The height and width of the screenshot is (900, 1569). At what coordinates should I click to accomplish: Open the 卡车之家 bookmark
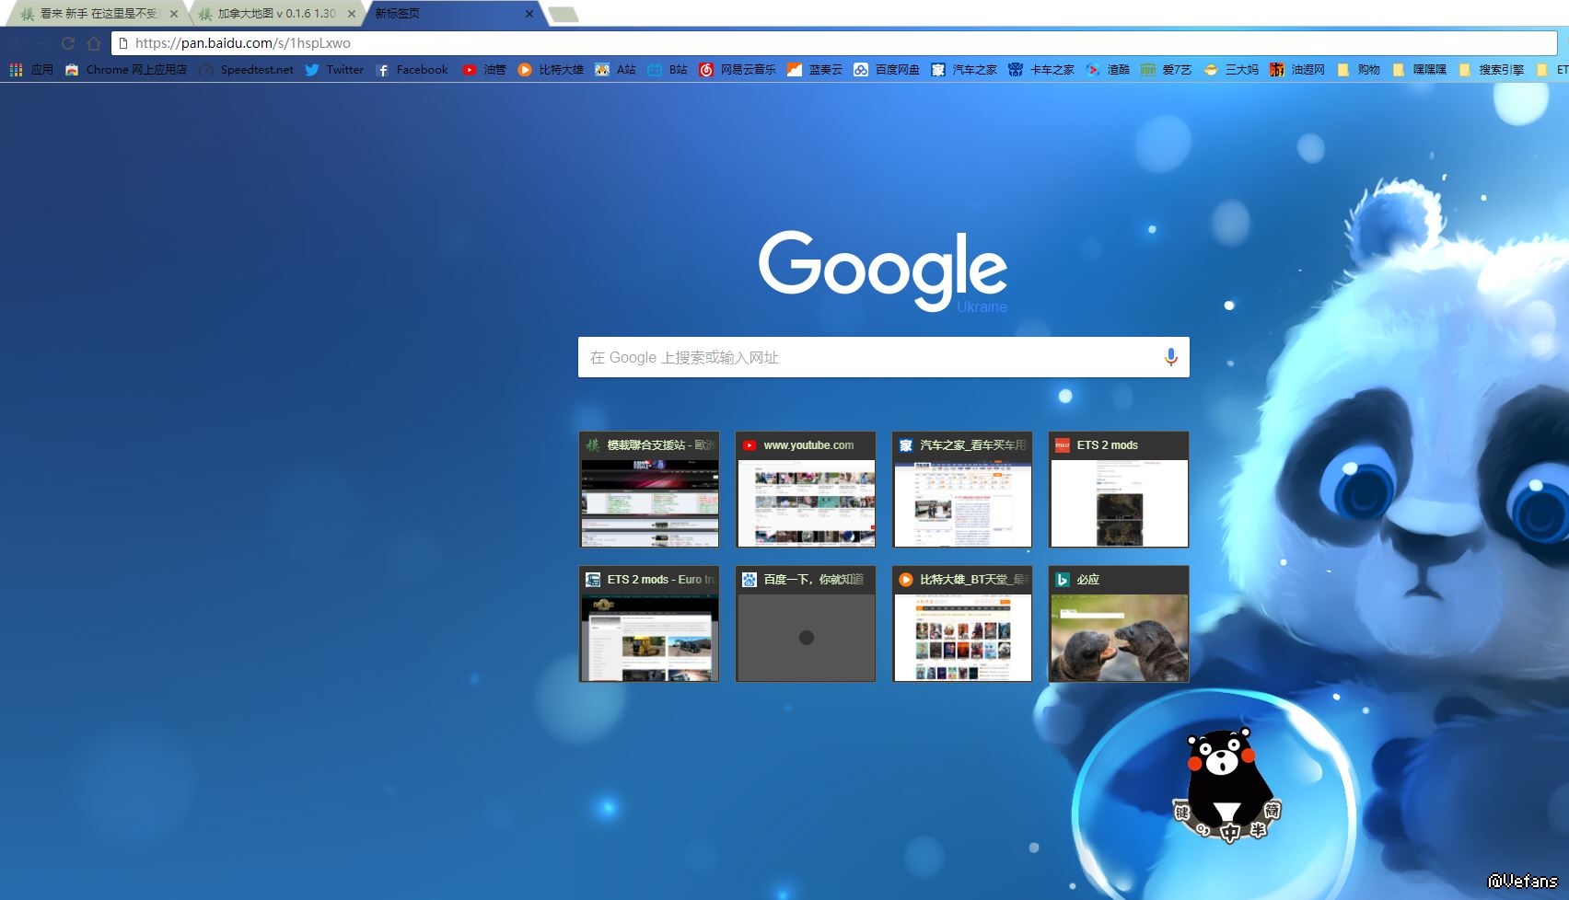(1041, 70)
